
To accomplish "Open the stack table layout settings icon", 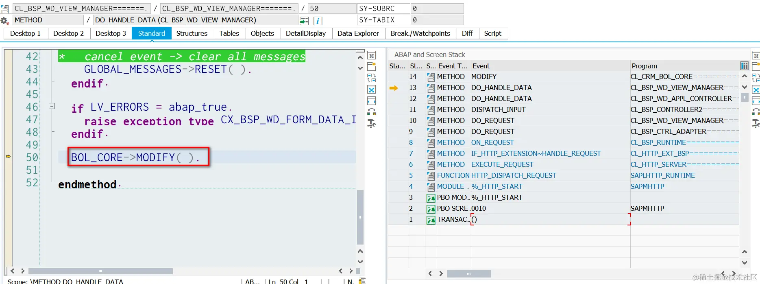I will click(x=744, y=66).
